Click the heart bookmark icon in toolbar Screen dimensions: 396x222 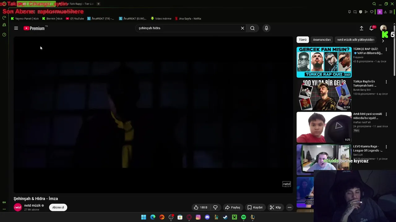372,12
